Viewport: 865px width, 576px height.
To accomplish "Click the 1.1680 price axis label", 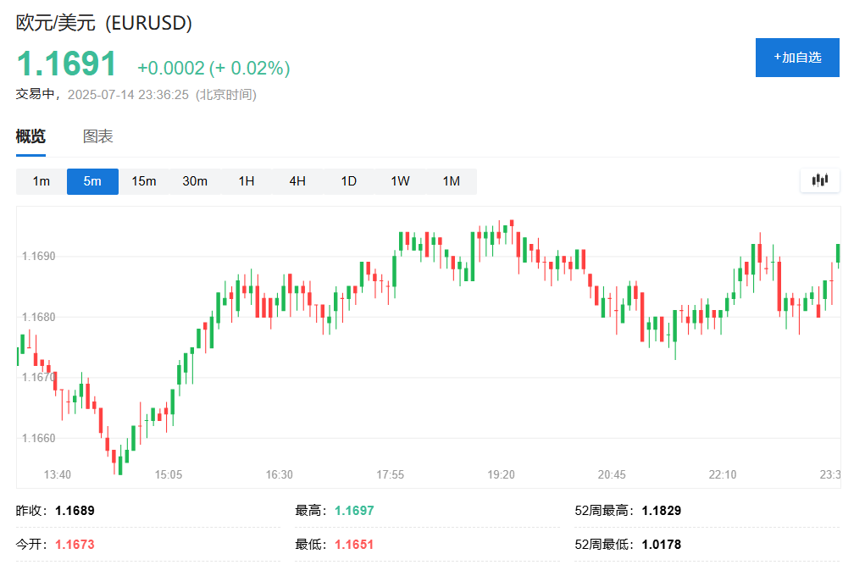I will (x=39, y=317).
